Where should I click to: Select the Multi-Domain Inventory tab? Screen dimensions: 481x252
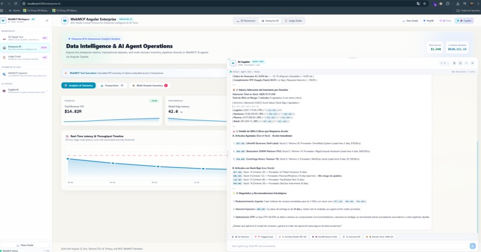click(150, 85)
